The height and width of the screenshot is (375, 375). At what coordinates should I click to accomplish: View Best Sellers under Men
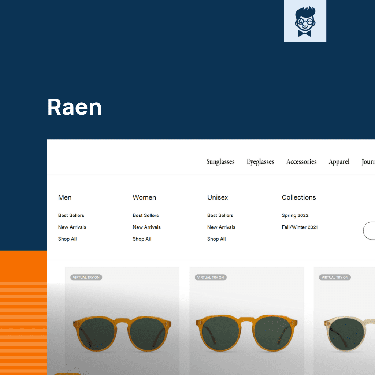tap(71, 215)
